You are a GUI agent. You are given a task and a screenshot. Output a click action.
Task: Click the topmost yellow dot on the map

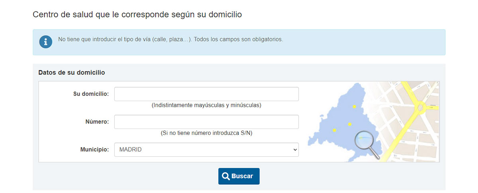354,107
